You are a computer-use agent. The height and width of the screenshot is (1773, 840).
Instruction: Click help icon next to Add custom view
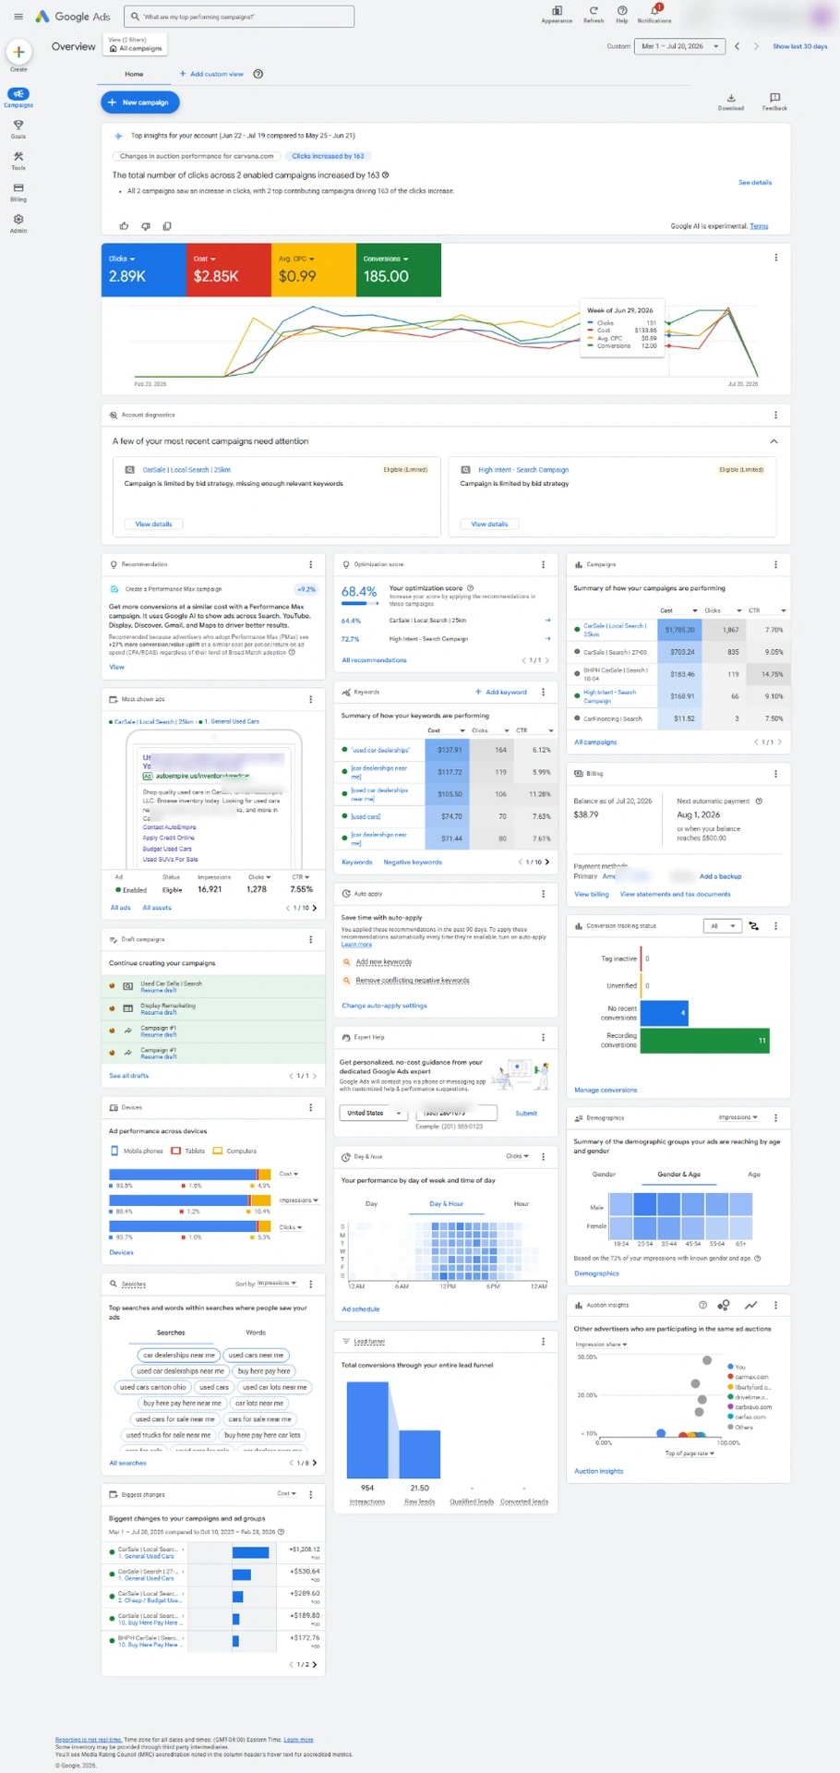click(x=258, y=74)
